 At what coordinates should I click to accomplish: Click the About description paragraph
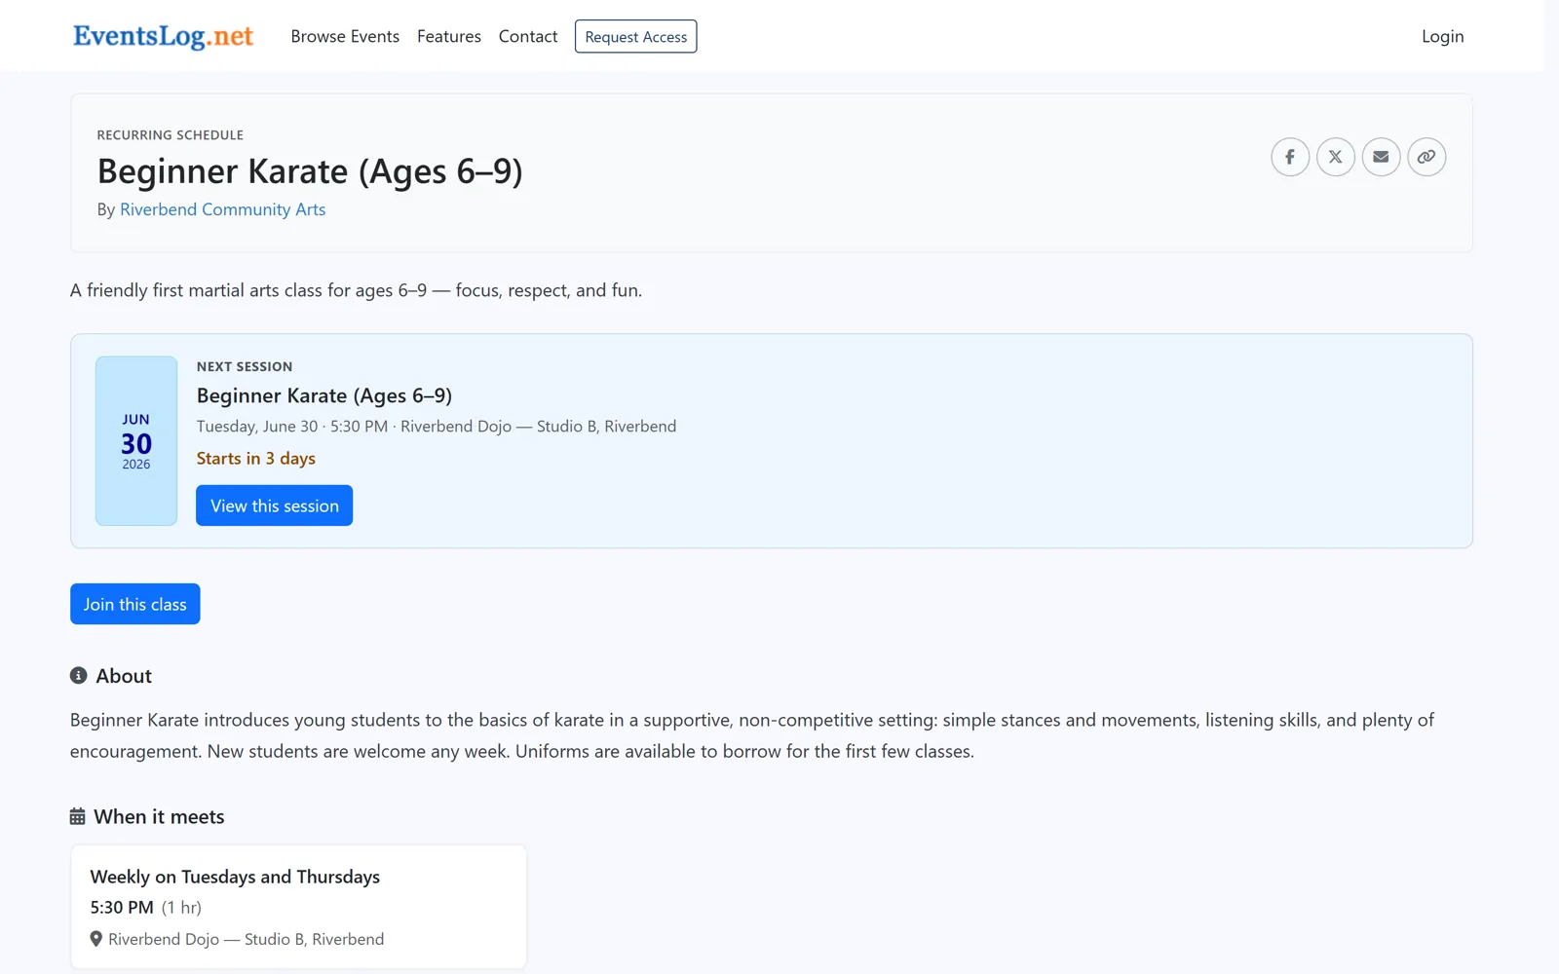[x=752, y=735]
